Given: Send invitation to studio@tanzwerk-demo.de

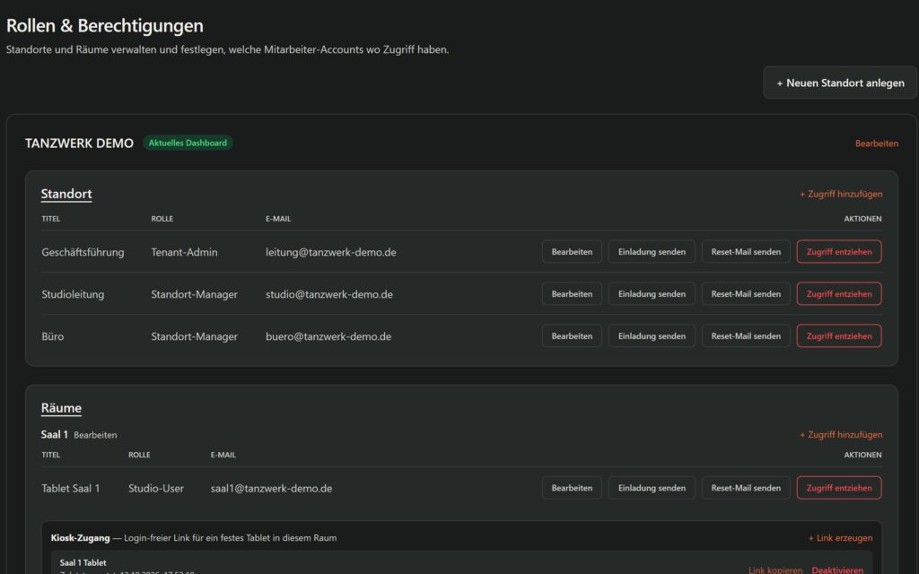Looking at the screenshot, I should 652,294.
